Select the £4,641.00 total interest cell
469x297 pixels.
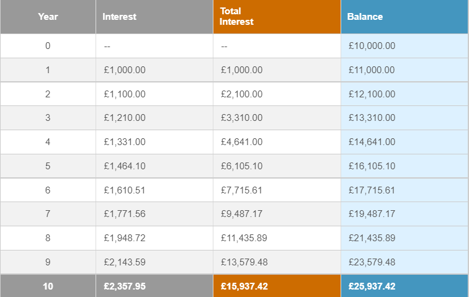[241, 142]
